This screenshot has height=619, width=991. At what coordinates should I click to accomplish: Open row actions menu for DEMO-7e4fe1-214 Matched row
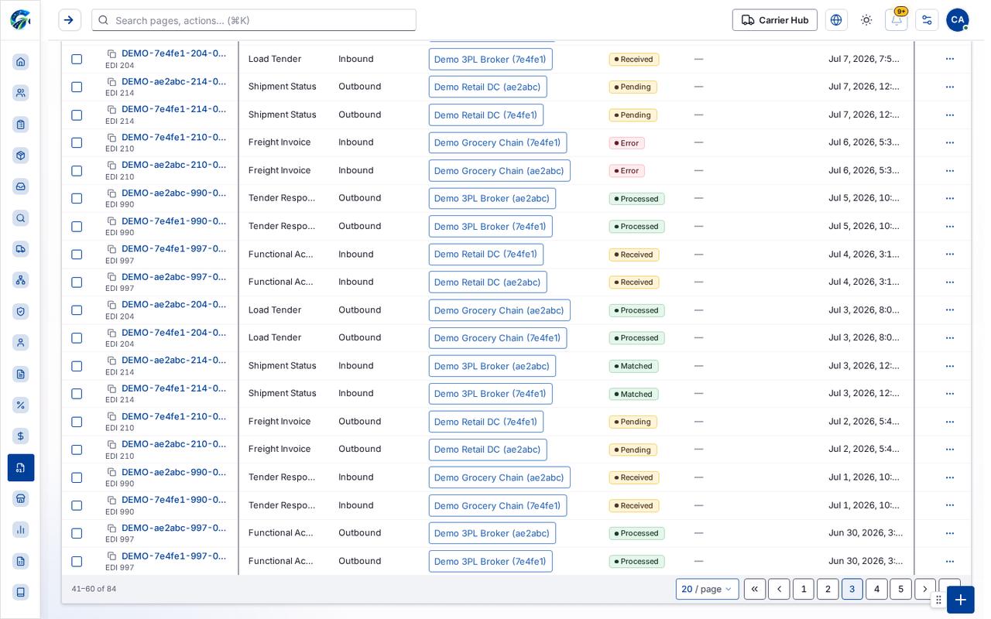click(x=949, y=394)
